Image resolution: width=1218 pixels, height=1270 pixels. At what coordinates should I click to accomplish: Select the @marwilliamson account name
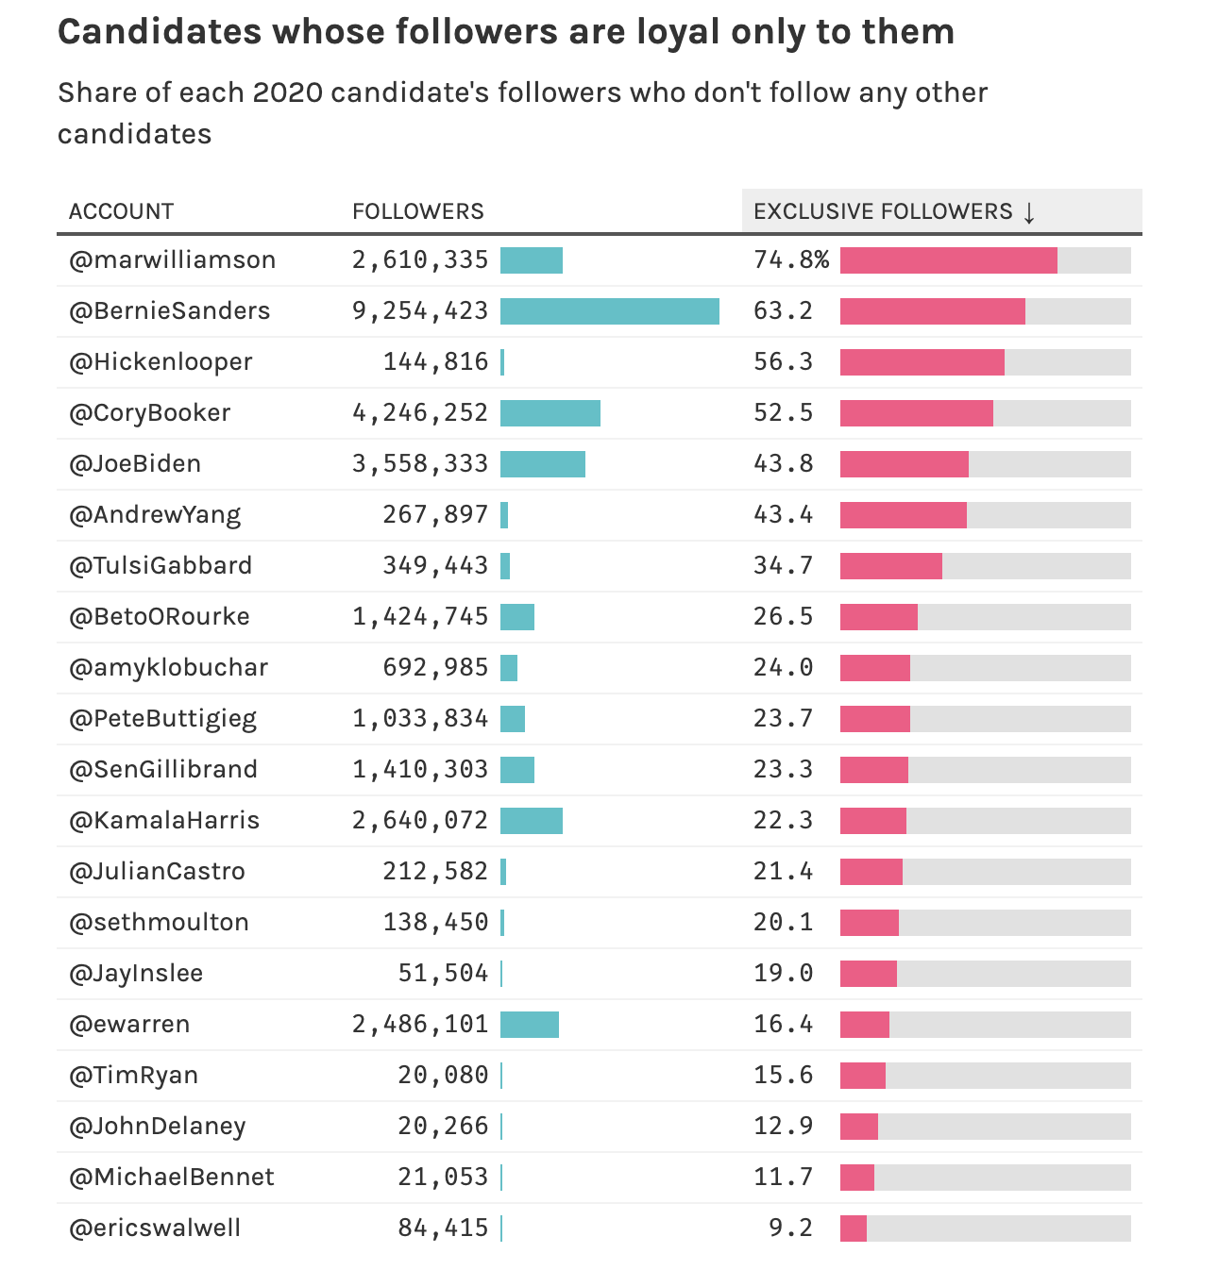(x=173, y=260)
